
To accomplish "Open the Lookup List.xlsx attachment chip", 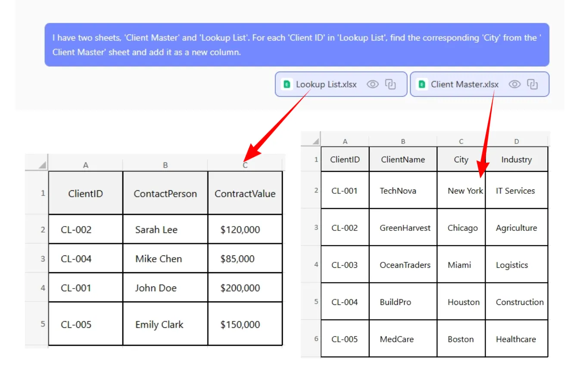I will click(x=326, y=84).
